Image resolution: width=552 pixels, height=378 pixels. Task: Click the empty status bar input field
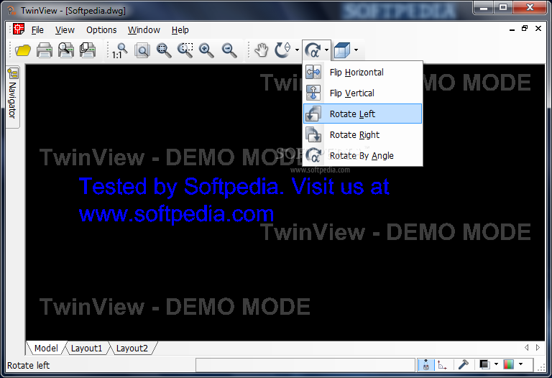(305, 364)
